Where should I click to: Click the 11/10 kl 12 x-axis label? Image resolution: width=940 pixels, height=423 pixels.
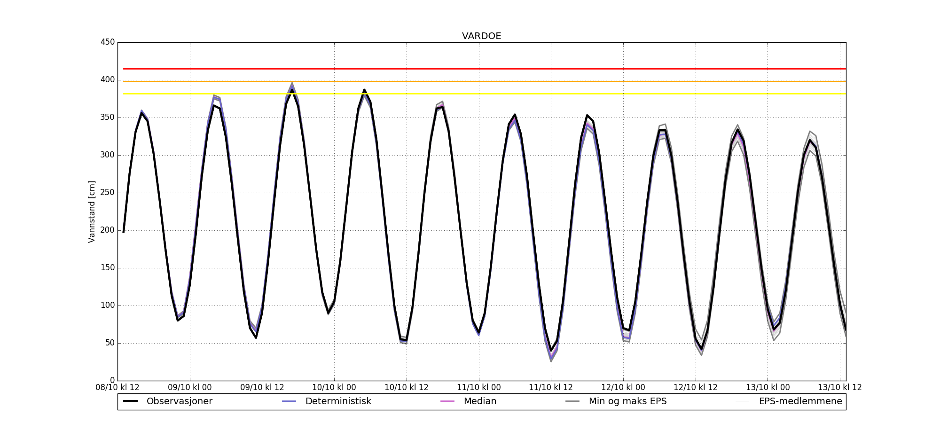(x=551, y=388)
